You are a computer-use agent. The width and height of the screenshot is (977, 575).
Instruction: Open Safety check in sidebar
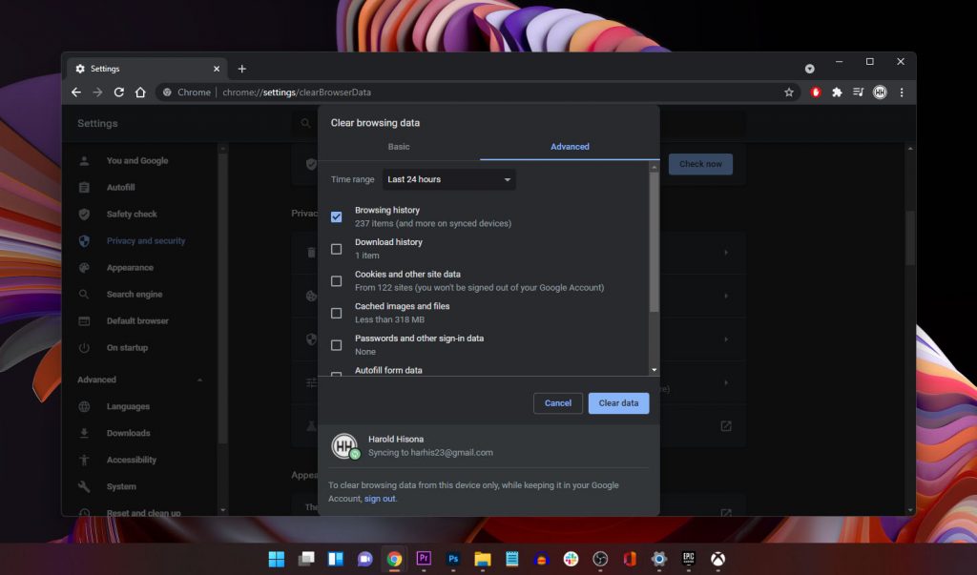tap(132, 215)
